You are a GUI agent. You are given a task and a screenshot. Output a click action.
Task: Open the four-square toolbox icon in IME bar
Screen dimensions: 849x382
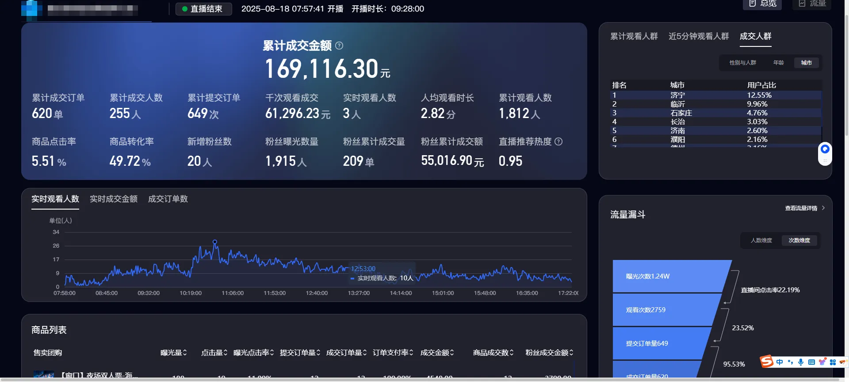(x=833, y=362)
